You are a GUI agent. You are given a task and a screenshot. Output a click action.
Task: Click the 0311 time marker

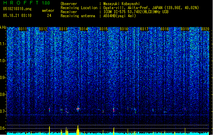[23, 29]
